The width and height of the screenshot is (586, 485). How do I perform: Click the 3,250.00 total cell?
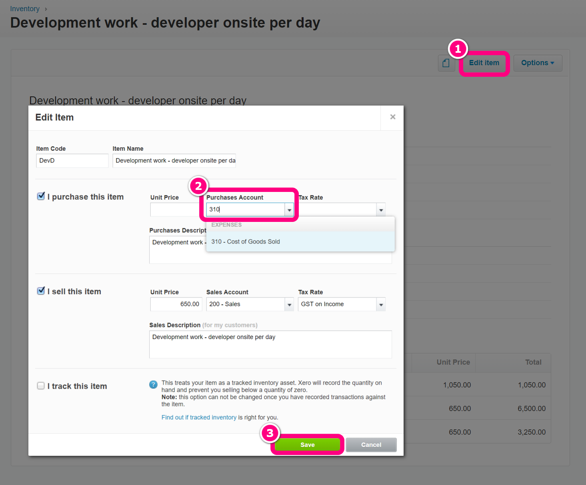tap(532, 432)
